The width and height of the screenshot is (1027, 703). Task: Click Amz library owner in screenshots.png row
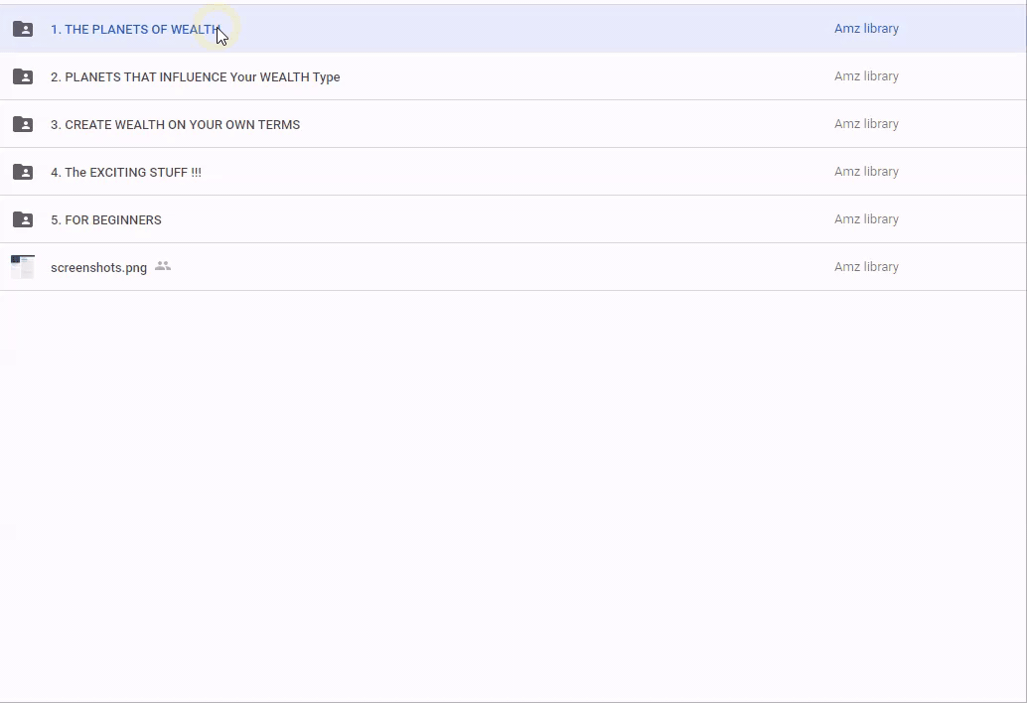click(866, 267)
